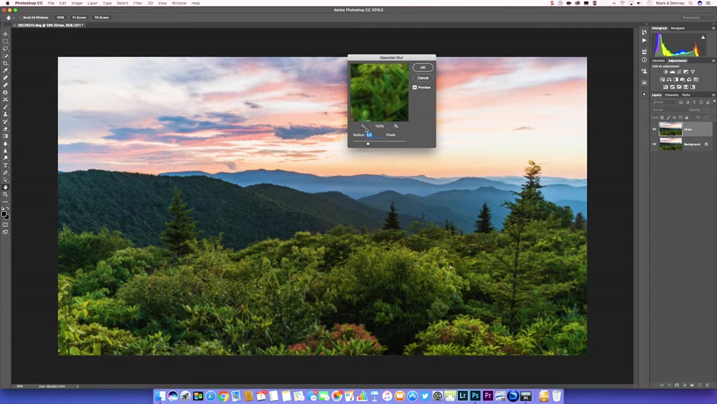Open Google Chrome from the Dock
Image resolution: width=717 pixels, height=404 pixels.
point(223,396)
